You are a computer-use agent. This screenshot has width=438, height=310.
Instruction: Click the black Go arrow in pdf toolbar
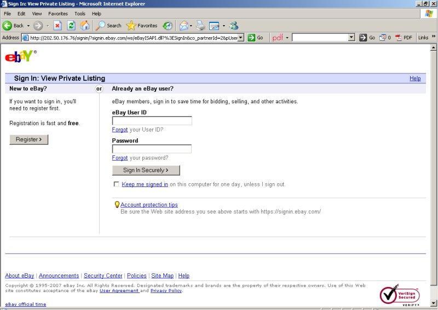click(x=363, y=37)
